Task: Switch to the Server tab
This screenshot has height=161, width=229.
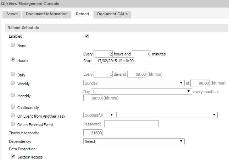Action: (12, 14)
